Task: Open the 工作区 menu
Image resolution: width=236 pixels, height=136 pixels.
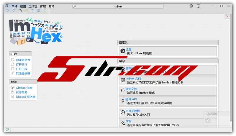Action: [x=33, y=6]
